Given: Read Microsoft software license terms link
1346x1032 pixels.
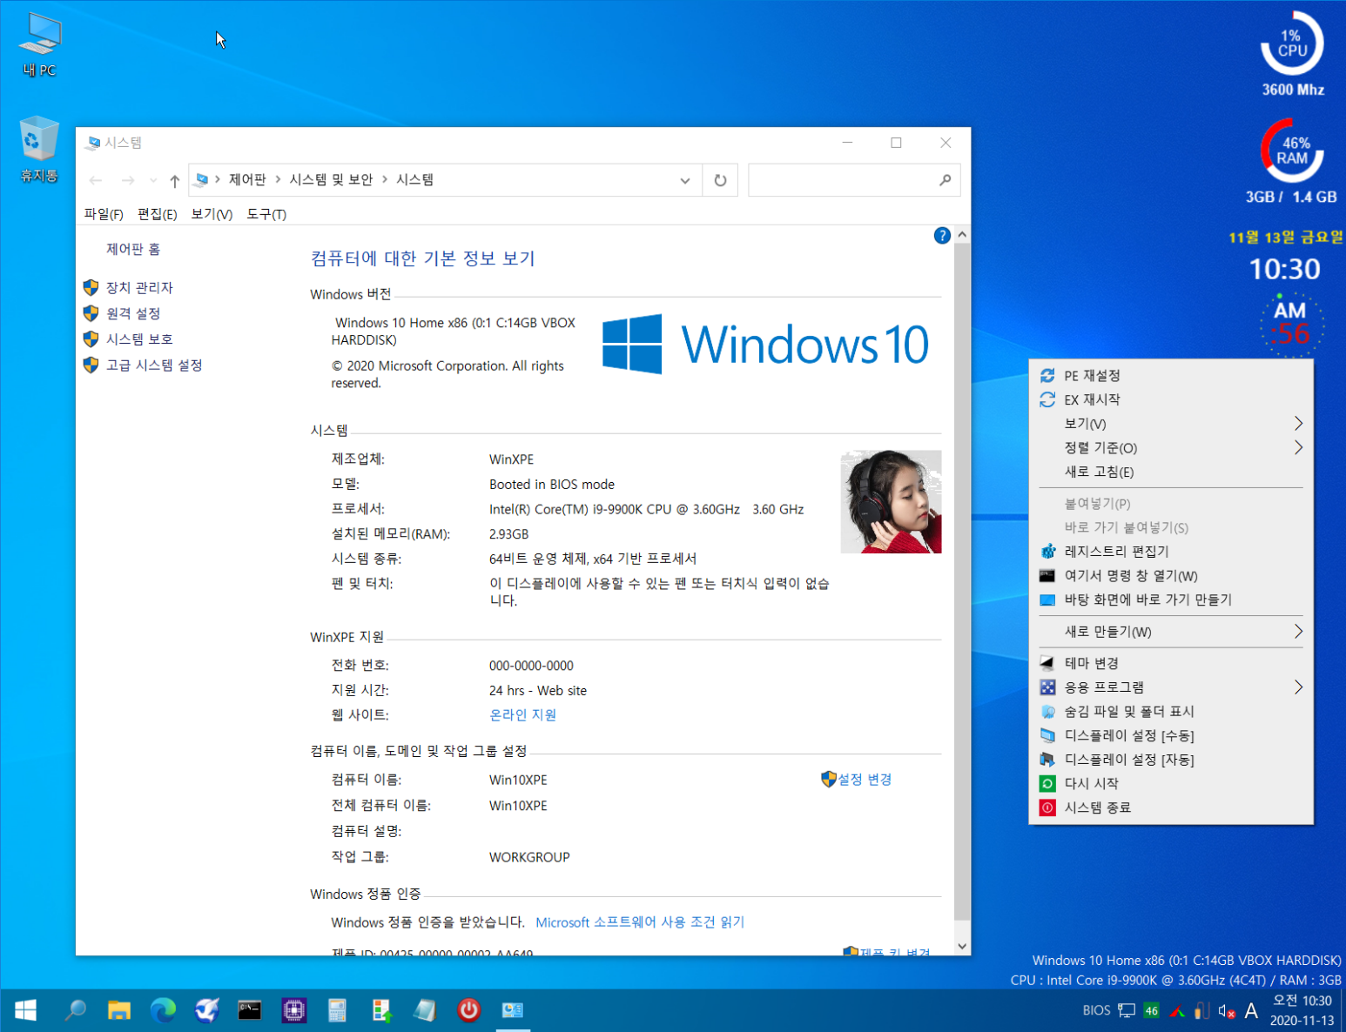Looking at the screenshot, I should point(640,921).
